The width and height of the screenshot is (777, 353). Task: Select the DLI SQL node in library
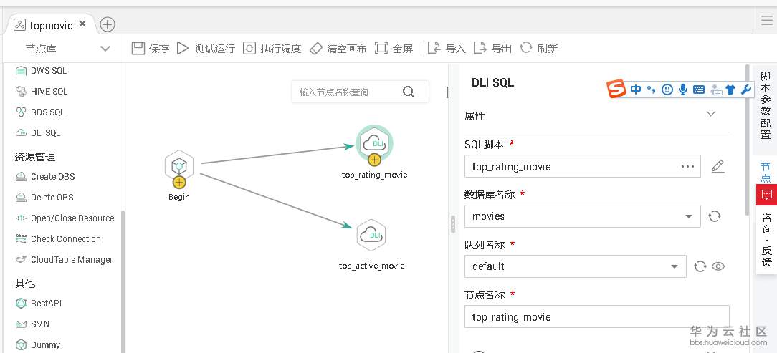(38, 133)
